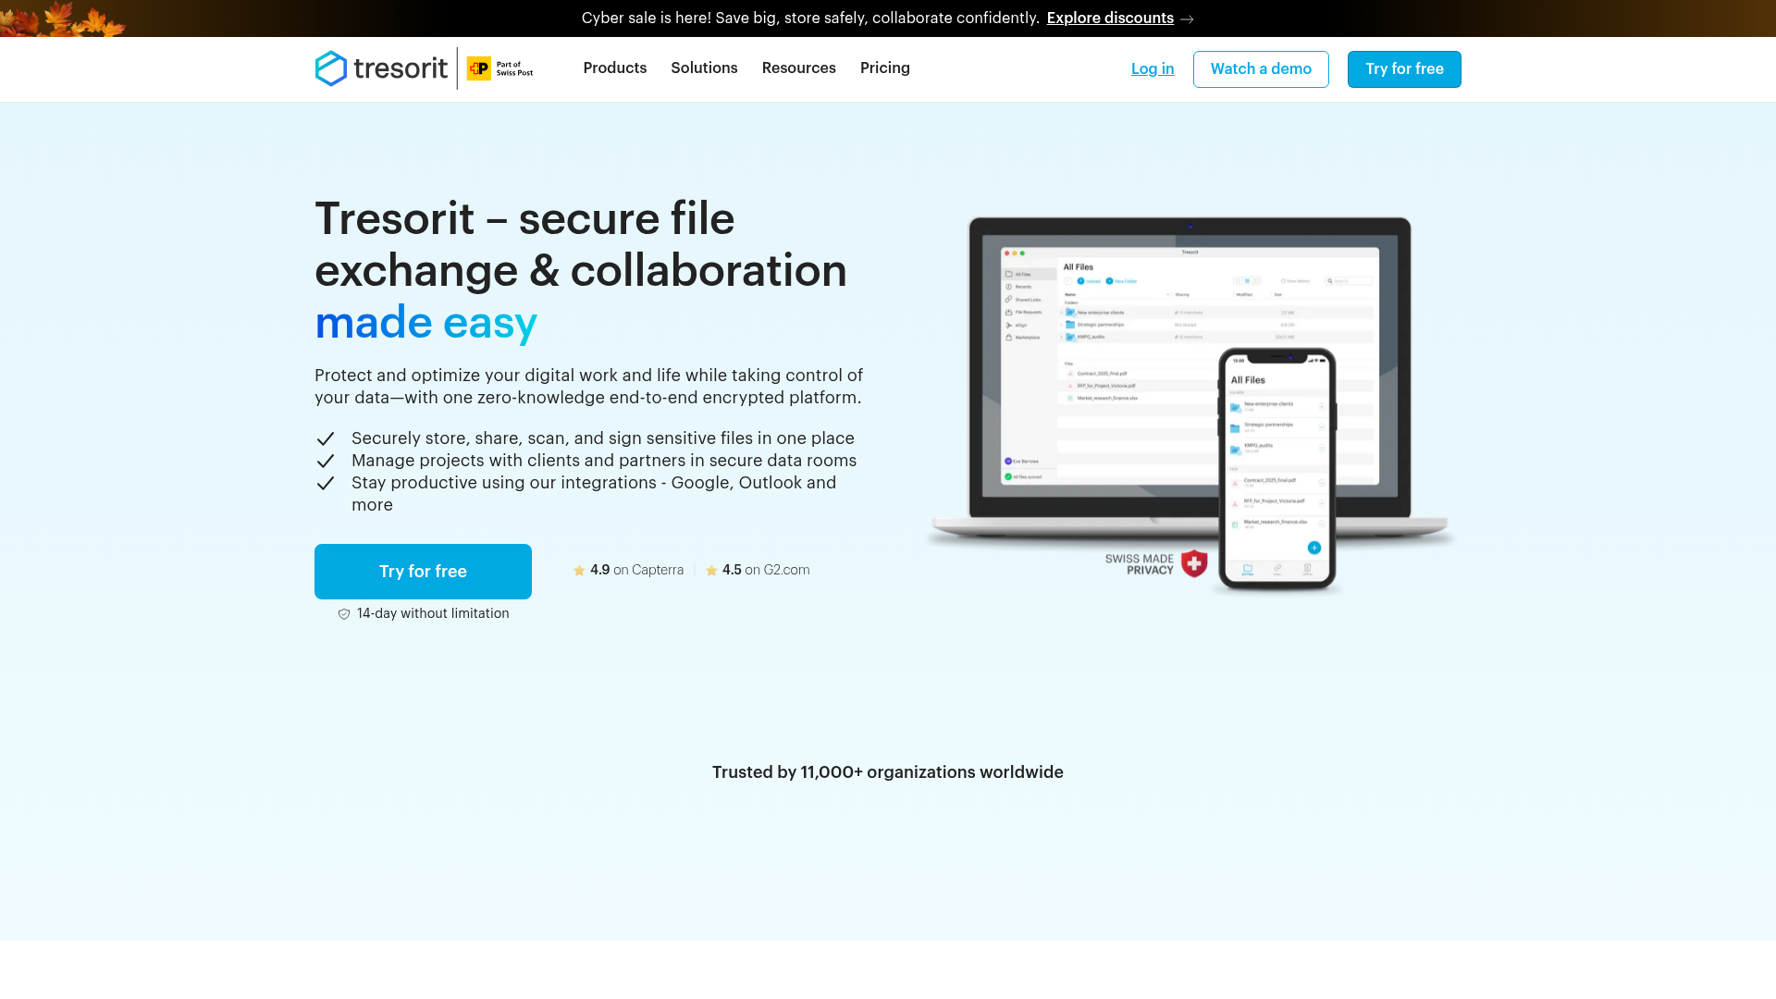This screenshot has width=1776, height=999.
Task: Select the Offline tab icon on the phone
Action: coord(1307,569)
